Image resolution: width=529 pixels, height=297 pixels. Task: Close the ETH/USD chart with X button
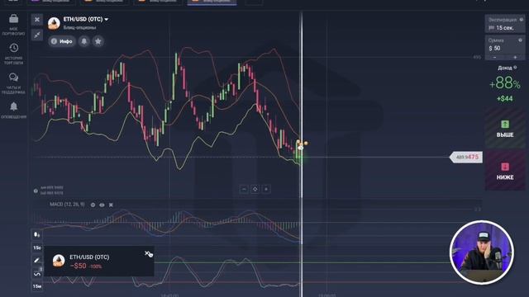point(37,20)
